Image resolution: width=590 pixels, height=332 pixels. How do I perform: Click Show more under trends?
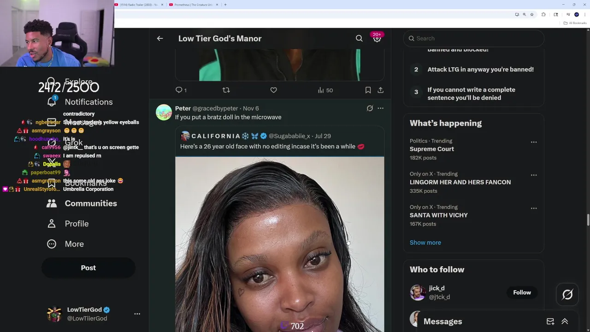pyautogui.click(x=425, y=243)
